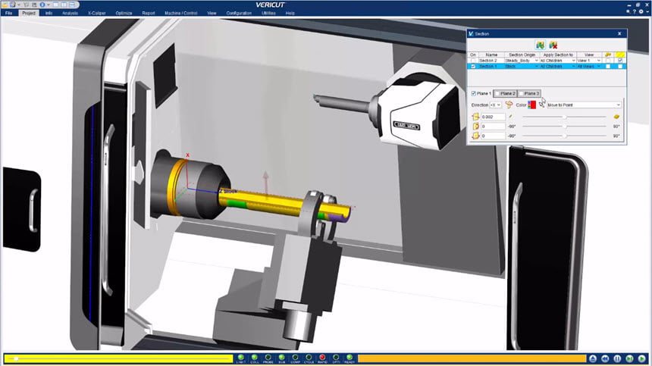The image size is (652, 366).
Task: Open the Project menu
Action: click(x=29, y=13)
